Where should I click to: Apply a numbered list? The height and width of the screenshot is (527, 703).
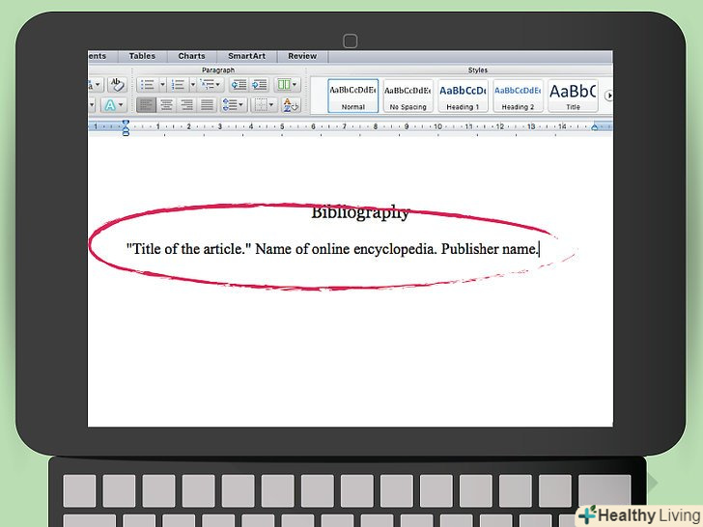(179, 85)
